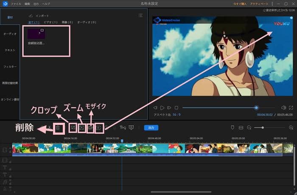
Task: Select the crop tool icon
Action: point(73,127)
